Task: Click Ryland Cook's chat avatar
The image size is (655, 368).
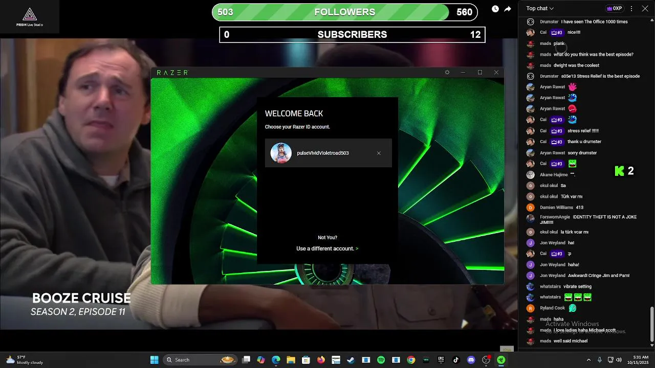Action: tap(531, 308)
